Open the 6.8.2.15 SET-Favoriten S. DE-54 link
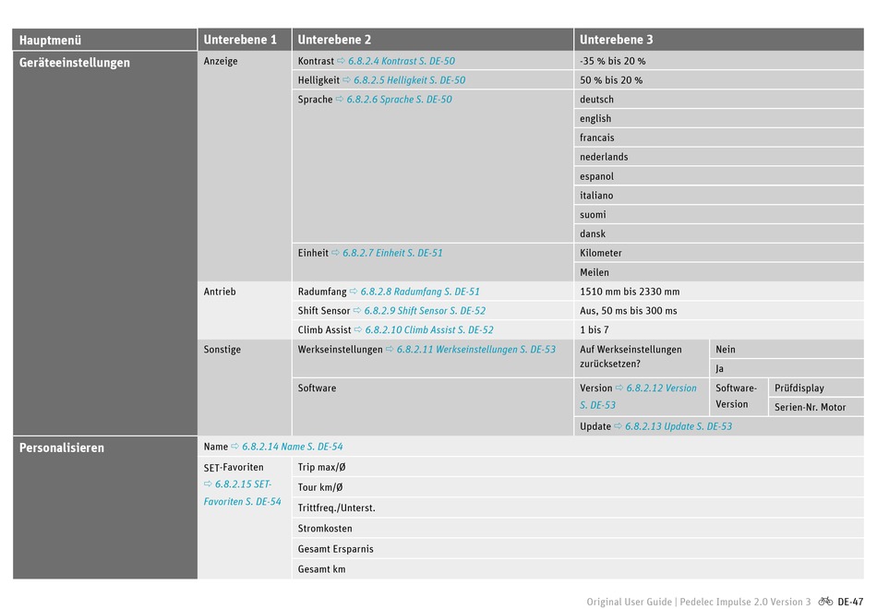 pos(242,493)
